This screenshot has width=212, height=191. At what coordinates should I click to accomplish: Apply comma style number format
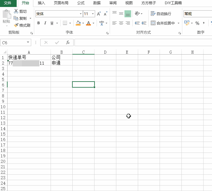tap(204, 23)
